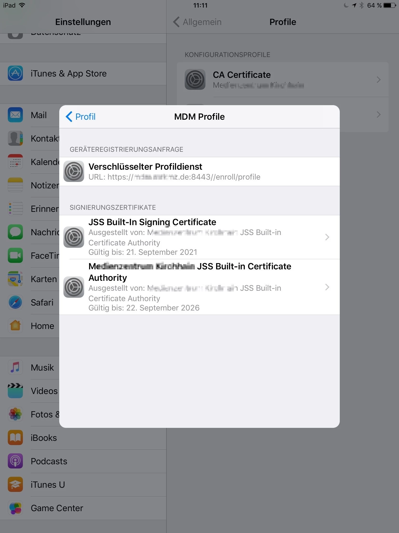This screenshot has width=399, height=533.
Task: Tap the Profil back button label
Action: point(85,117)
